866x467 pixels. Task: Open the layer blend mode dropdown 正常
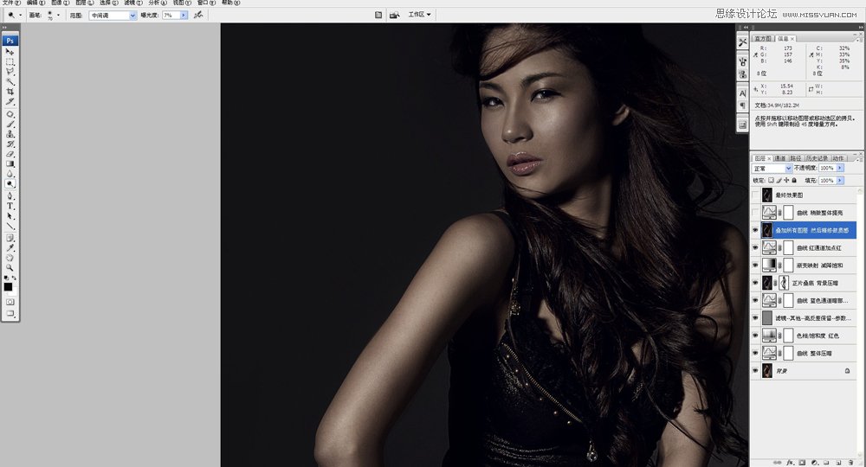tap(772, 168)
